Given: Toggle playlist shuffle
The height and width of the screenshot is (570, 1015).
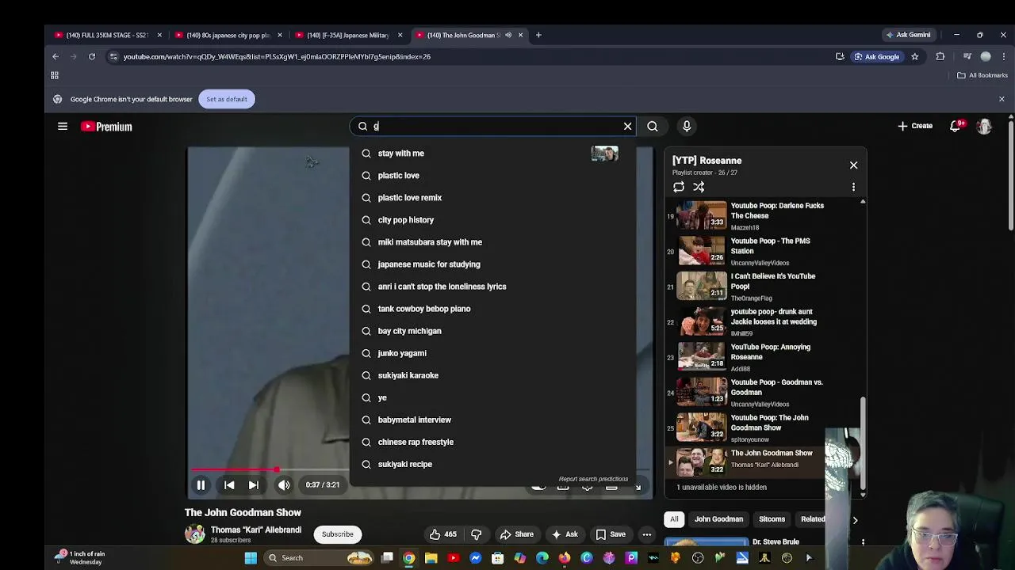Looking at the screenshot, I should 699,187.
